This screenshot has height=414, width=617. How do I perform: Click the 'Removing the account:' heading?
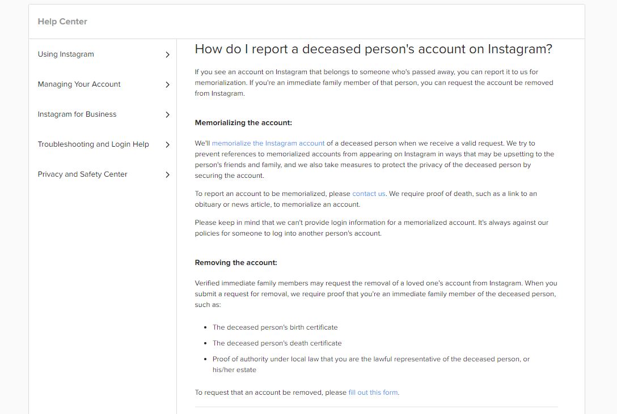236,263
